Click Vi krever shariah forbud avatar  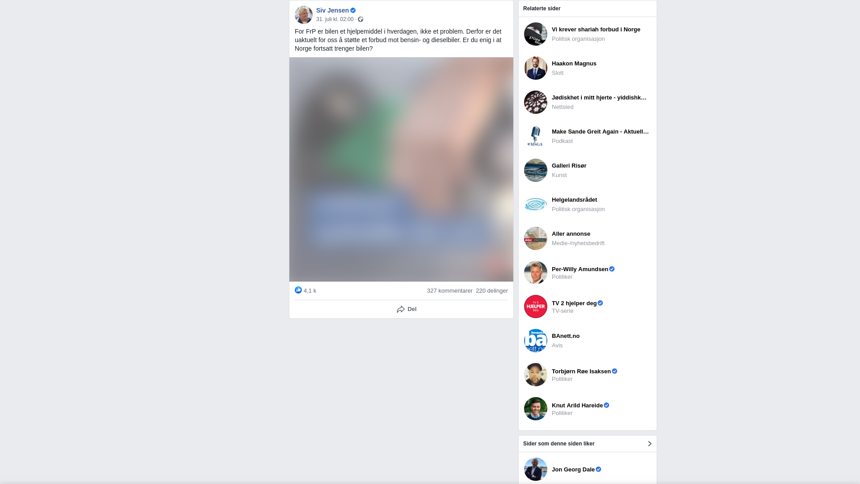click(536, 34)
